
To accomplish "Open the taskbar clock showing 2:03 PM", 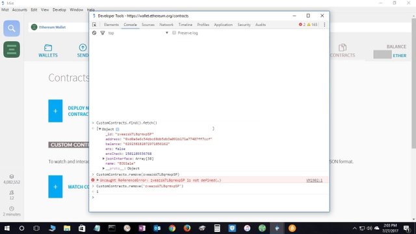I will (390, 228).
